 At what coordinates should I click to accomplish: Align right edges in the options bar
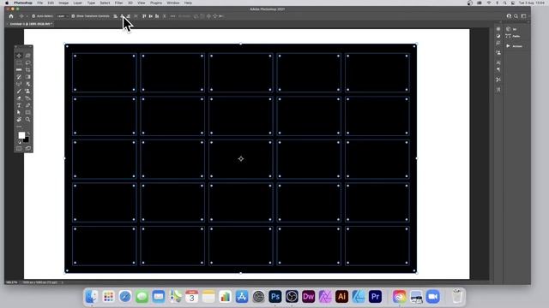coord(129,16)
